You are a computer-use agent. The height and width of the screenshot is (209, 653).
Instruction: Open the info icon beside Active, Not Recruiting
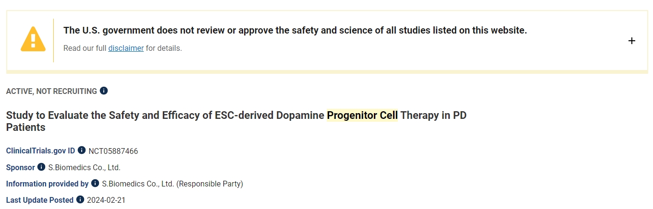coord(104,91)
